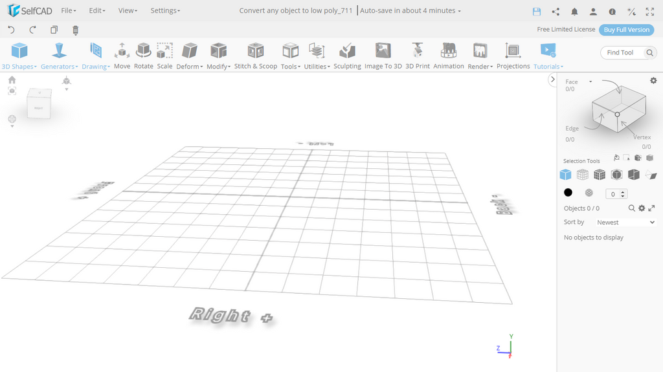
Task: Enable wireframe selection mode cube
Action: click(583, 175)
